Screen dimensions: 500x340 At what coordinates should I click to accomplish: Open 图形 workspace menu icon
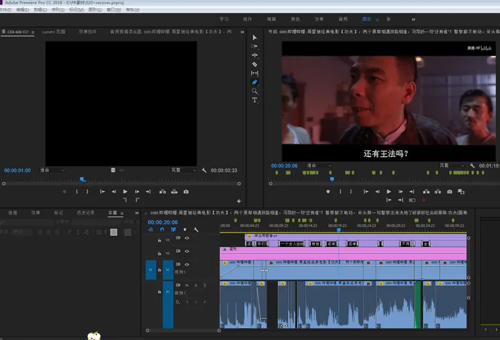377,19
